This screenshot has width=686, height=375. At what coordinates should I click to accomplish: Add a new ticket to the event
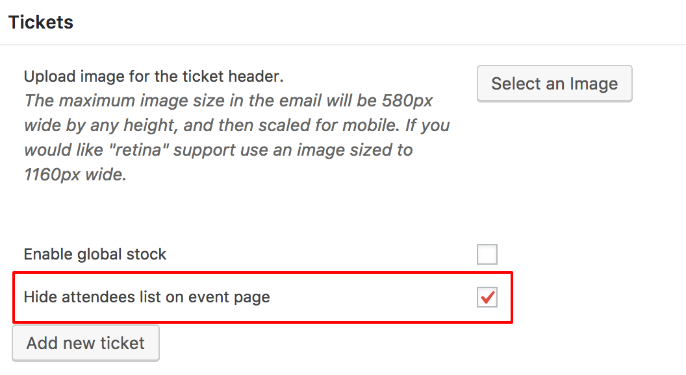coord(85,343)
